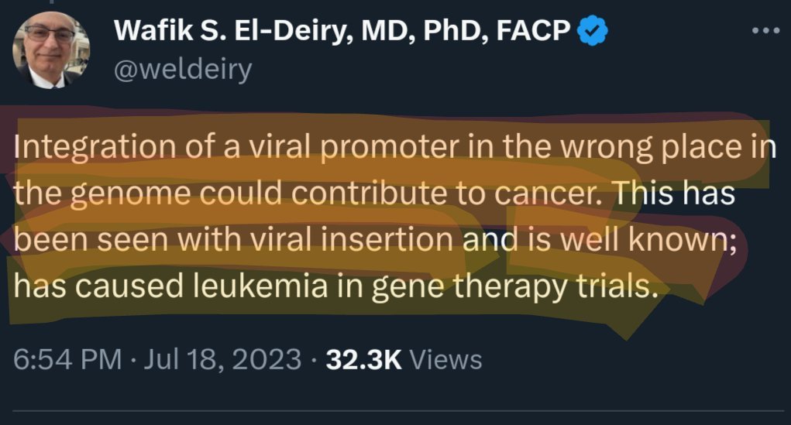
Task: Click the word Views after the count
Action: 445,359
